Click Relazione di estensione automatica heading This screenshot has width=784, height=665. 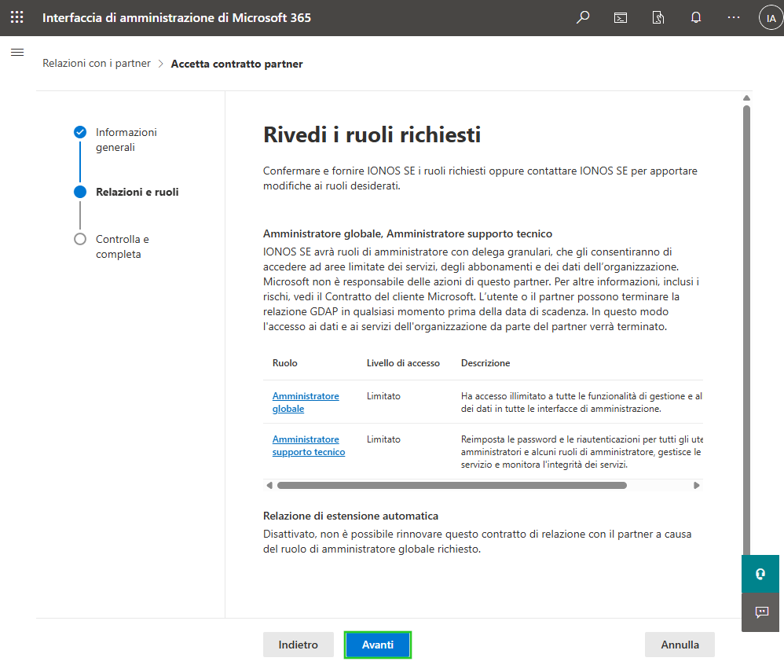pyautogui.click(x=350, y=516)
